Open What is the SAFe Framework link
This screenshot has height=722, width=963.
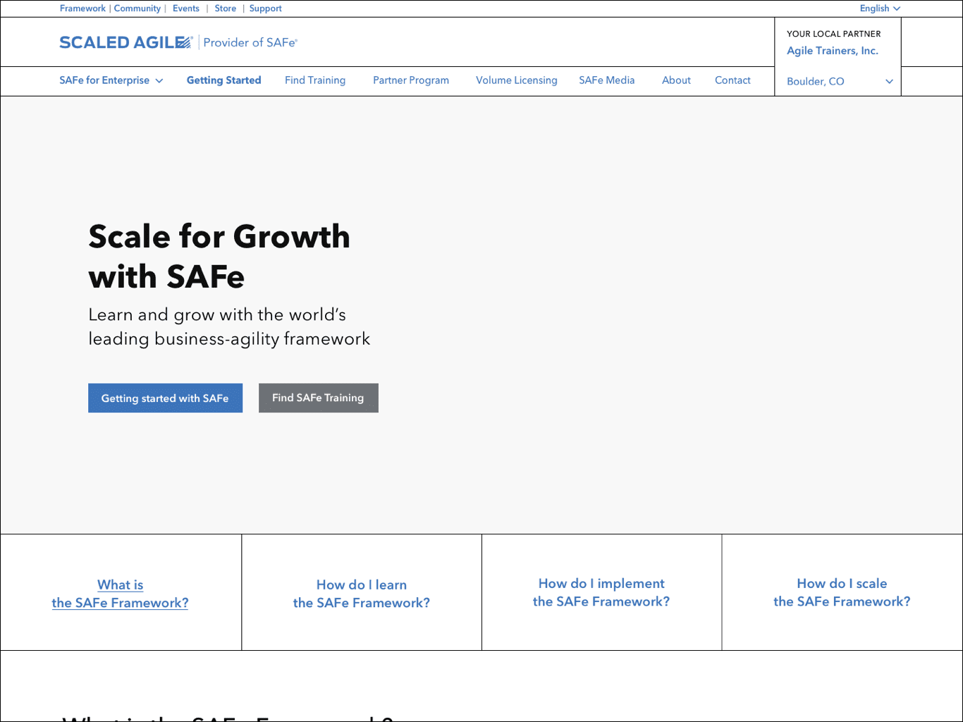(121, 594)
